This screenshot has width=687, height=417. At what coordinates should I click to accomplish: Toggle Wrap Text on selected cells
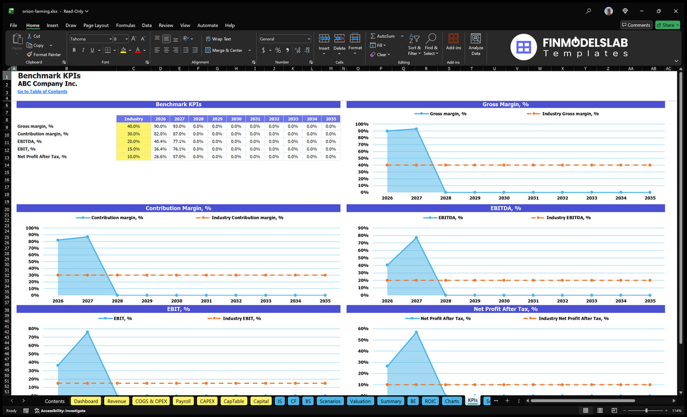point(218,39)
